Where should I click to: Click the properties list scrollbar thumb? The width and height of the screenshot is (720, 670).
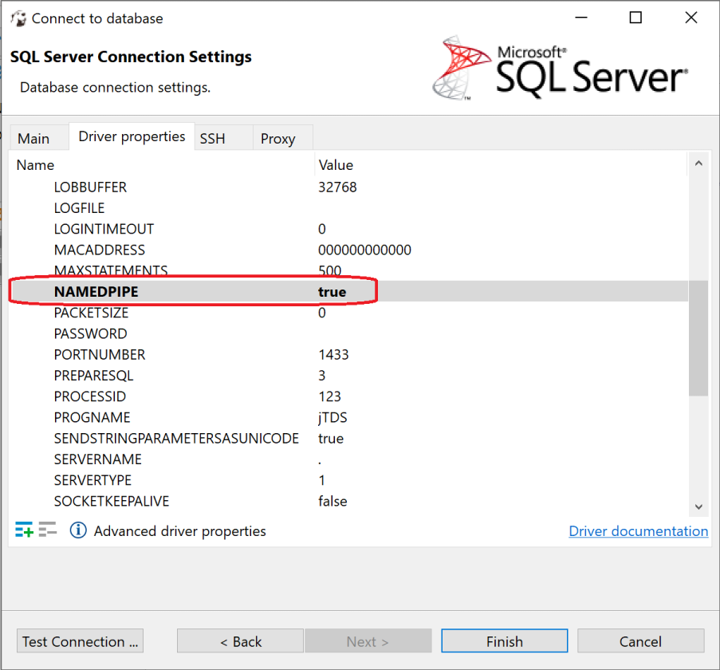tap(698, 337)
